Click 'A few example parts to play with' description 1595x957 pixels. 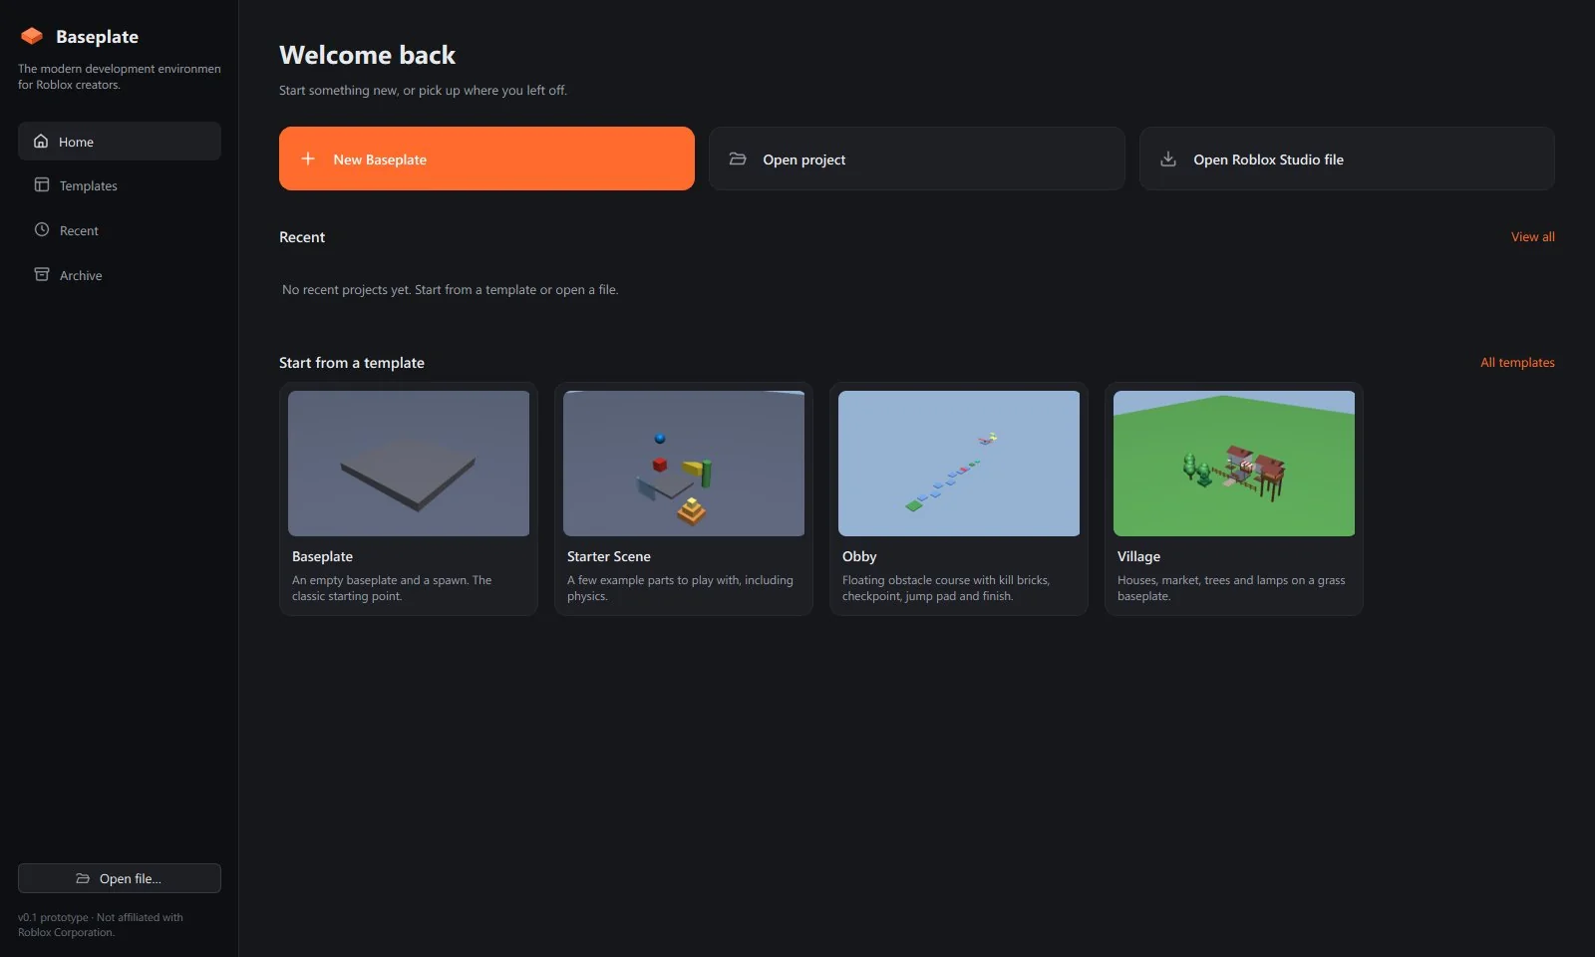point(680,588)
